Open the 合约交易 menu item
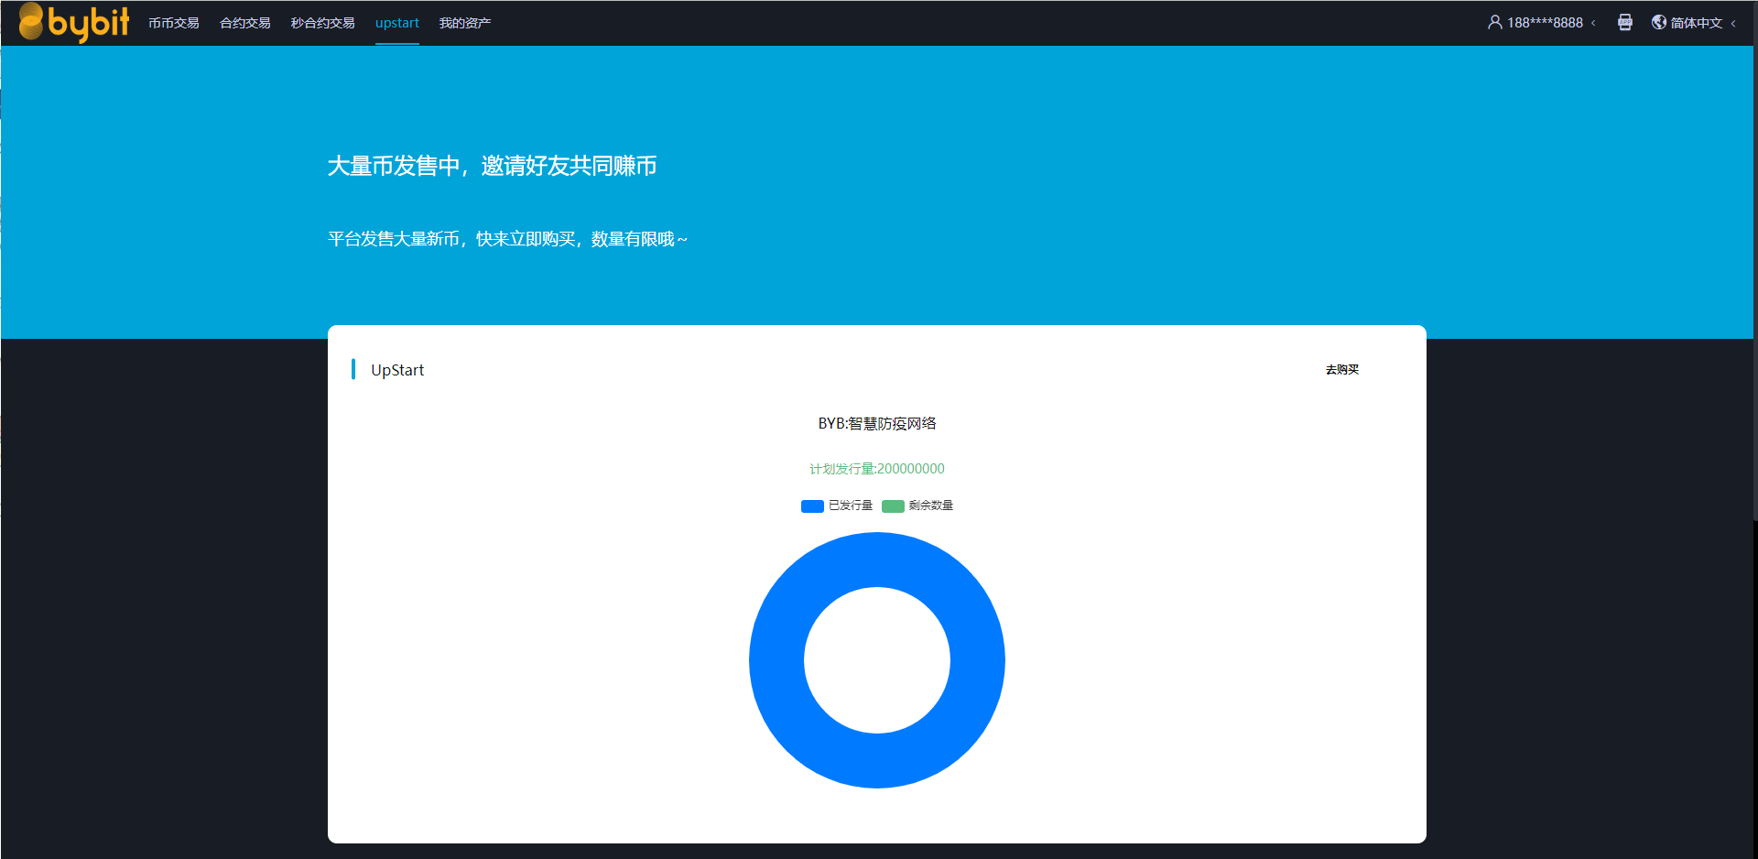Image resolution: width=1758 pixels, height=859 pixels. (x=245, y=23)
